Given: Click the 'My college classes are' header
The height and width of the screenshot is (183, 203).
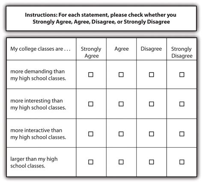Looking at the screenshot, I should 40,49.
